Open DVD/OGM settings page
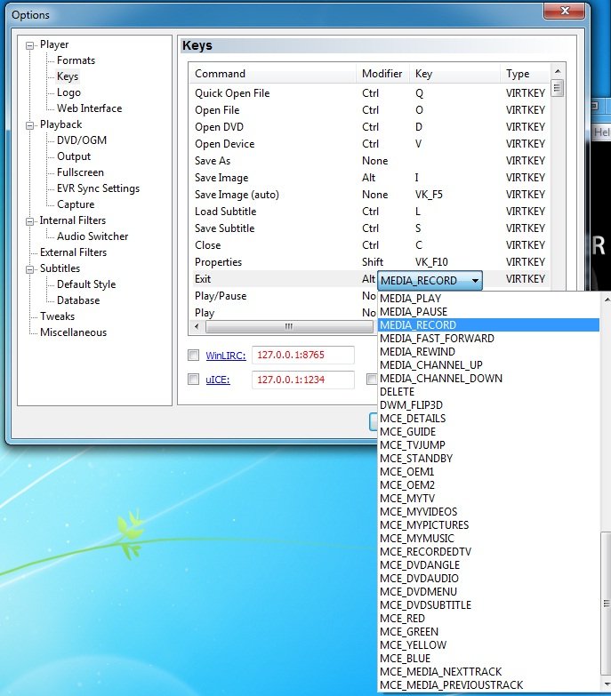 click(82, 140)
